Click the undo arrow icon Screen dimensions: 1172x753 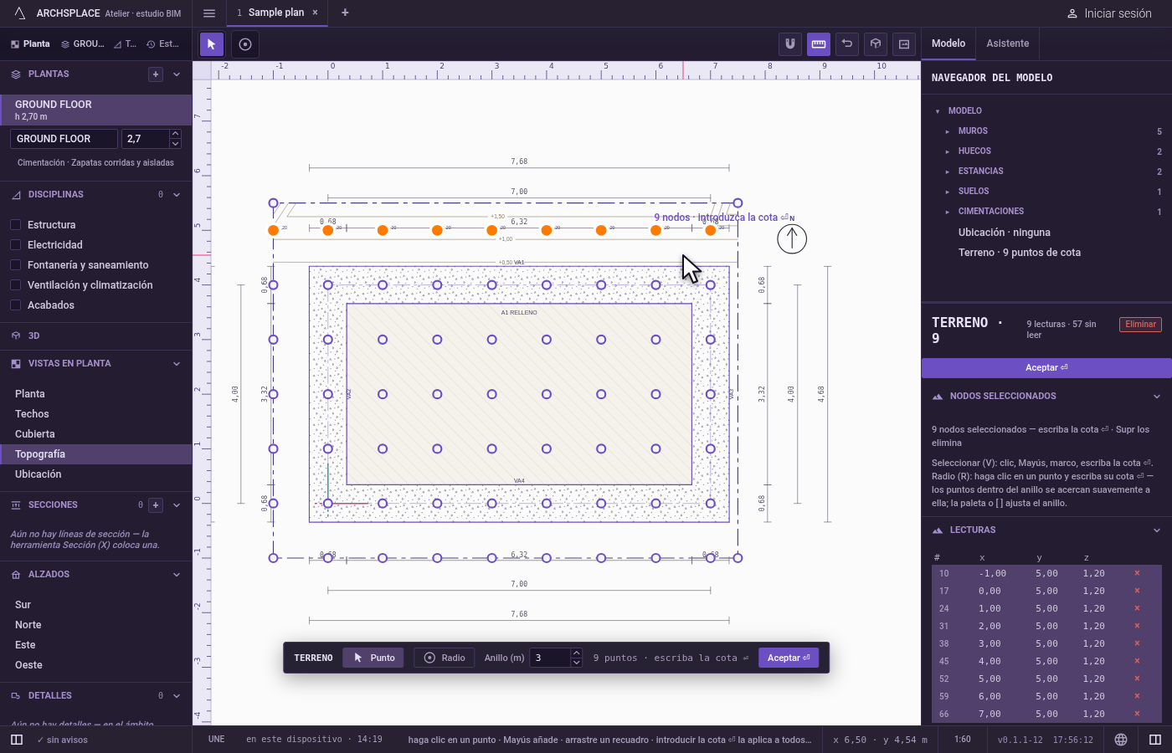tap(847, 44)
